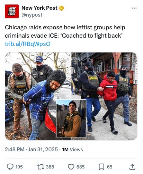Open the @nypost handle link

click(32, 15)
